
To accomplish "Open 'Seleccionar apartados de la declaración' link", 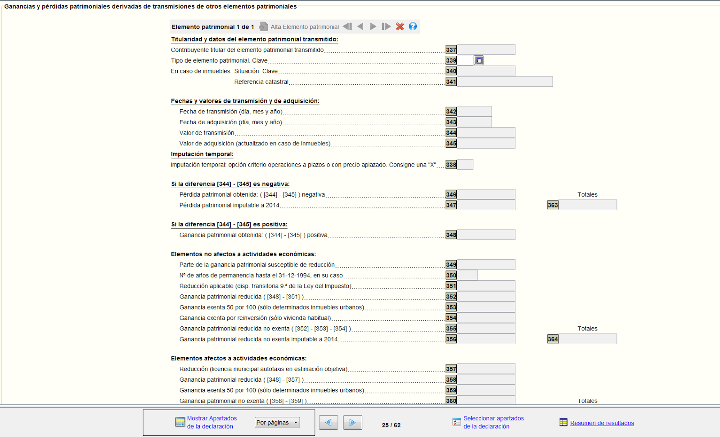I will coord(494,423).
